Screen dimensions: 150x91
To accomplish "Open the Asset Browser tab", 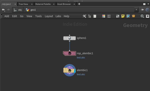I will click(x=64, y=4).
